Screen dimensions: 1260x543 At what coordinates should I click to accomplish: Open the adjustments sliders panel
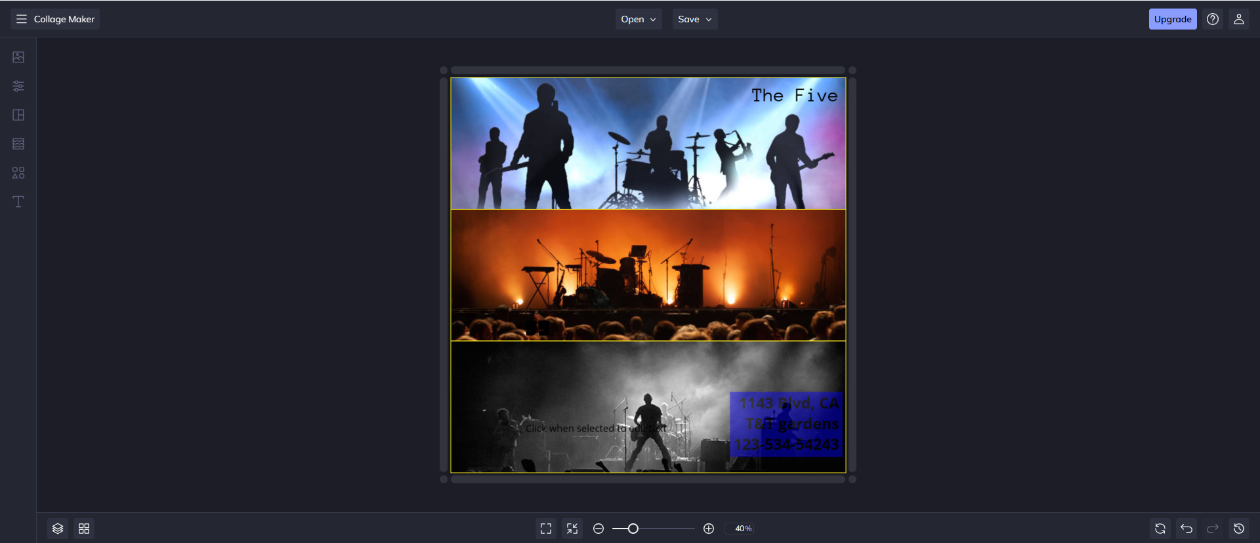18,86
